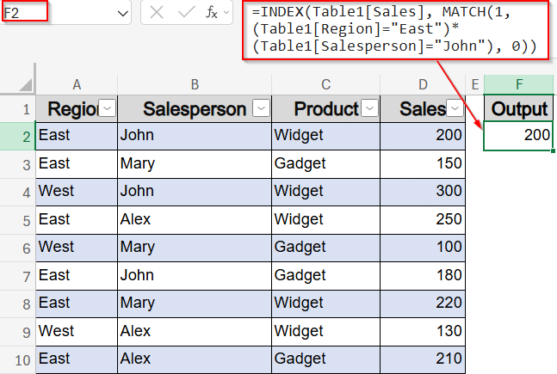Click John in row 4
The height and width of the screenshot is (374, 557).
pyautogui.click(x=195, y=192)
